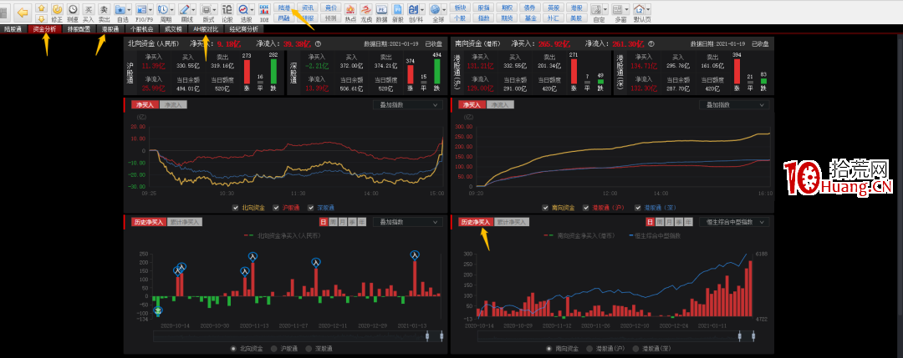Open 叠加指数 dropdown in northbound intraday chart
This screenshot has height=358, width=903.
(x=406, y=105)
